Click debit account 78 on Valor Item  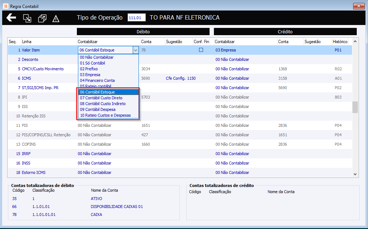tap(144, 50)
